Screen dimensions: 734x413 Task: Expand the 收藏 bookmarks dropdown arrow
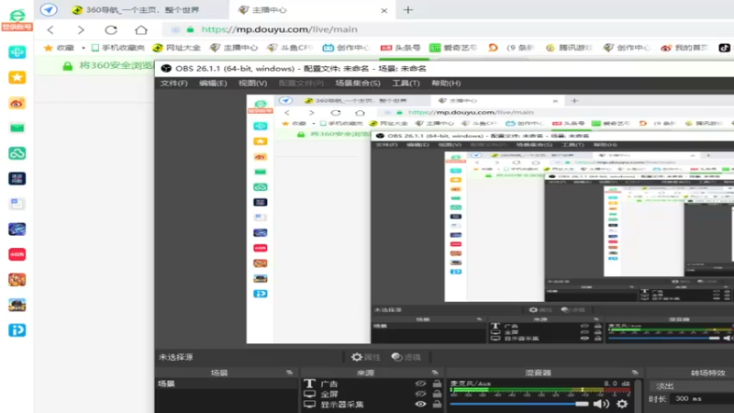point(83,48)
